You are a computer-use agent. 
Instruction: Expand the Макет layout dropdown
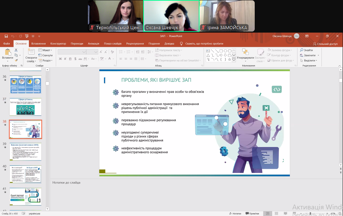coord(46,50)
